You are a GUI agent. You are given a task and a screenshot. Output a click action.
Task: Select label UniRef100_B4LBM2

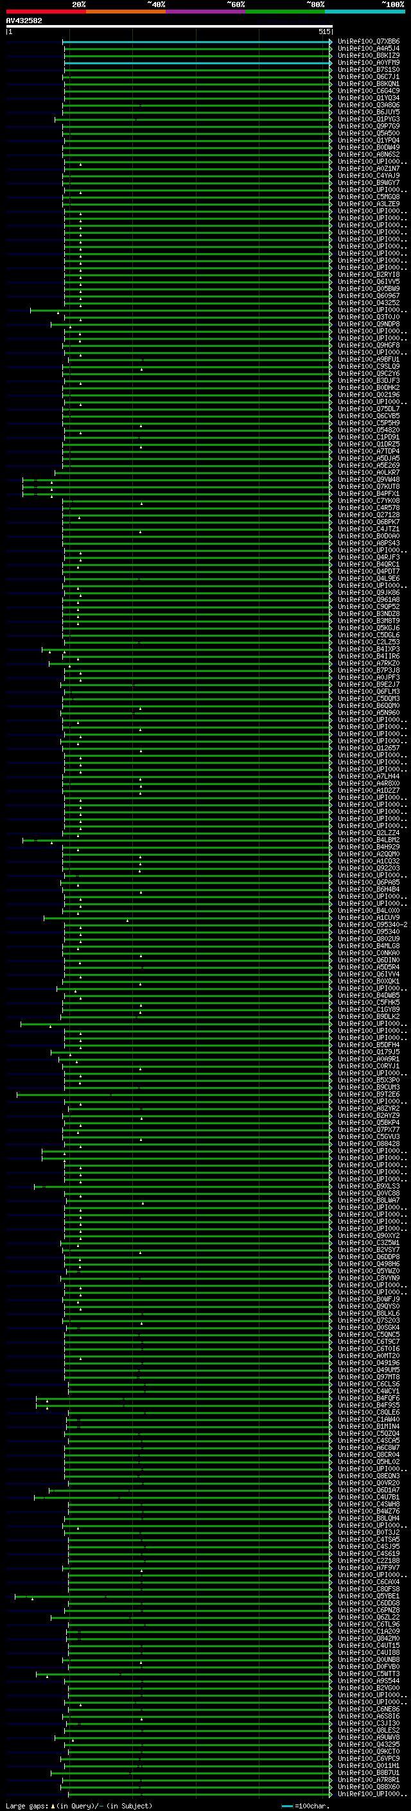click(369, 840)
